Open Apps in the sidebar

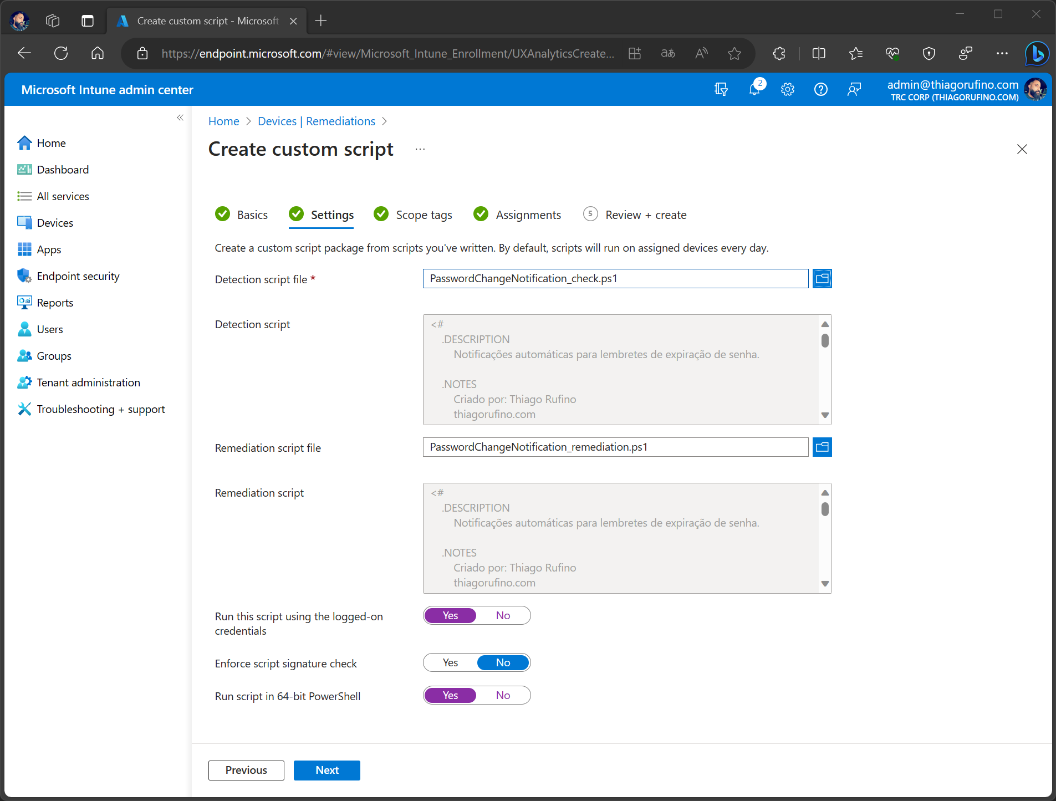click(x=49, y=249)
